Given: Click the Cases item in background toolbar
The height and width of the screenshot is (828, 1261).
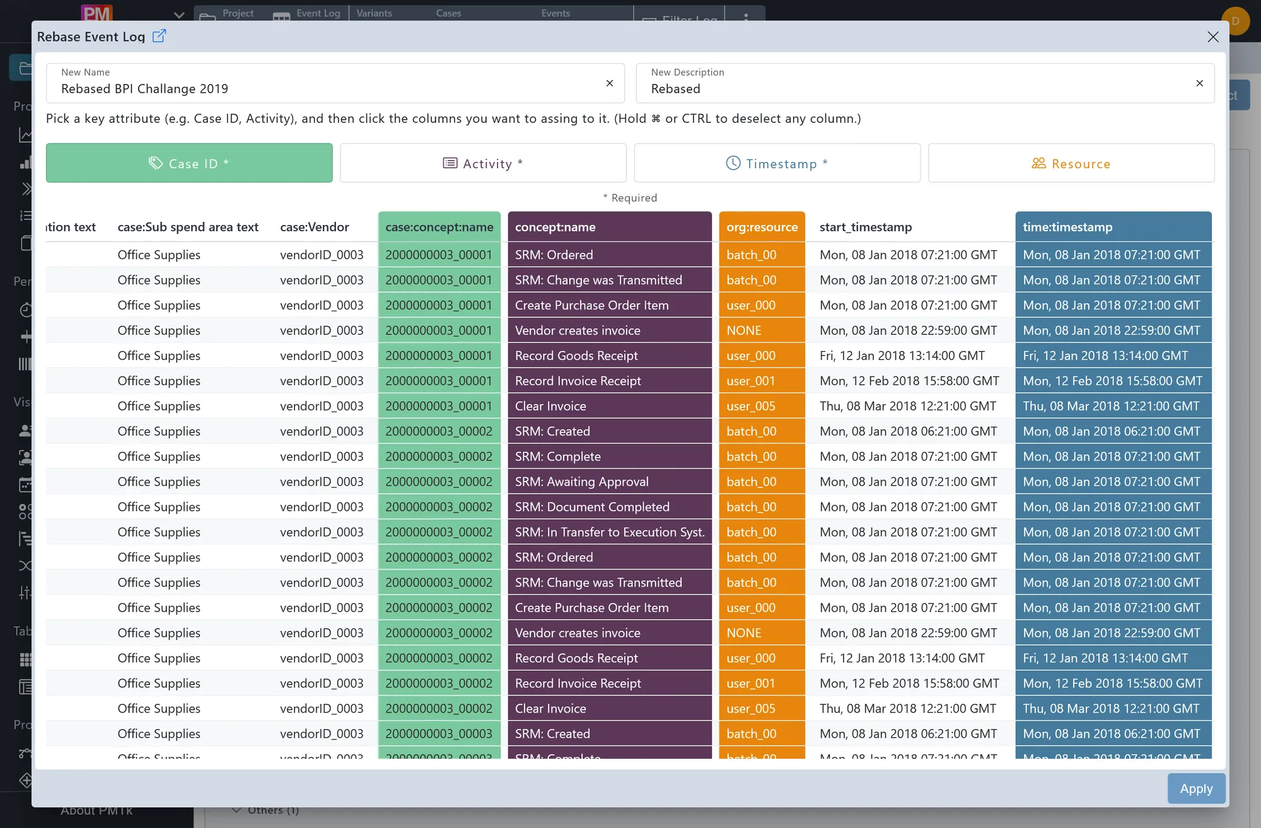Looking at the screenshot, I should [448, 13].
